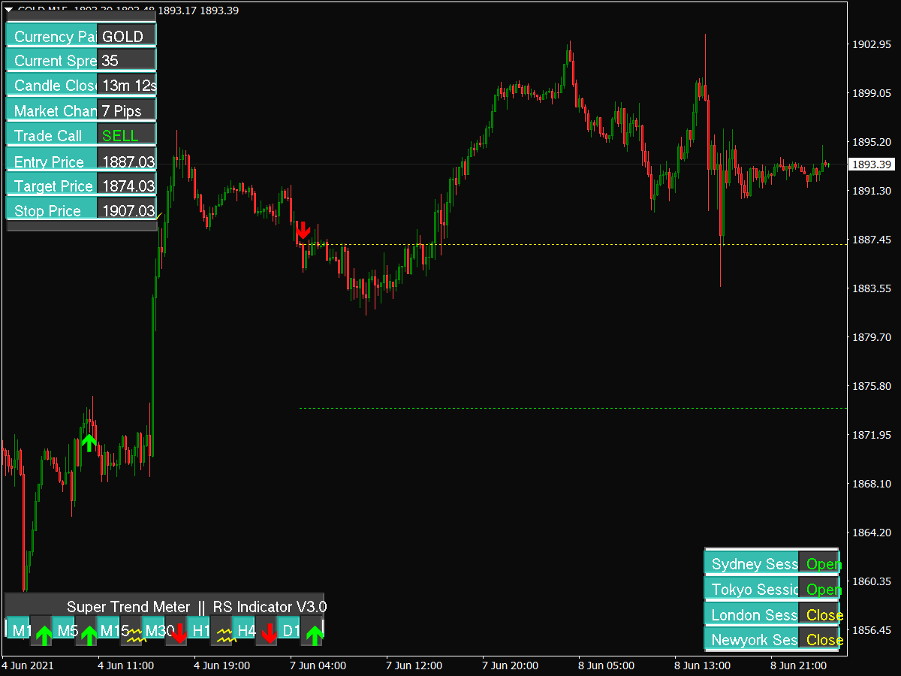Click the yellow zigzag icon beside H1
The image size is (901, 676).
[x=226, y=636]
